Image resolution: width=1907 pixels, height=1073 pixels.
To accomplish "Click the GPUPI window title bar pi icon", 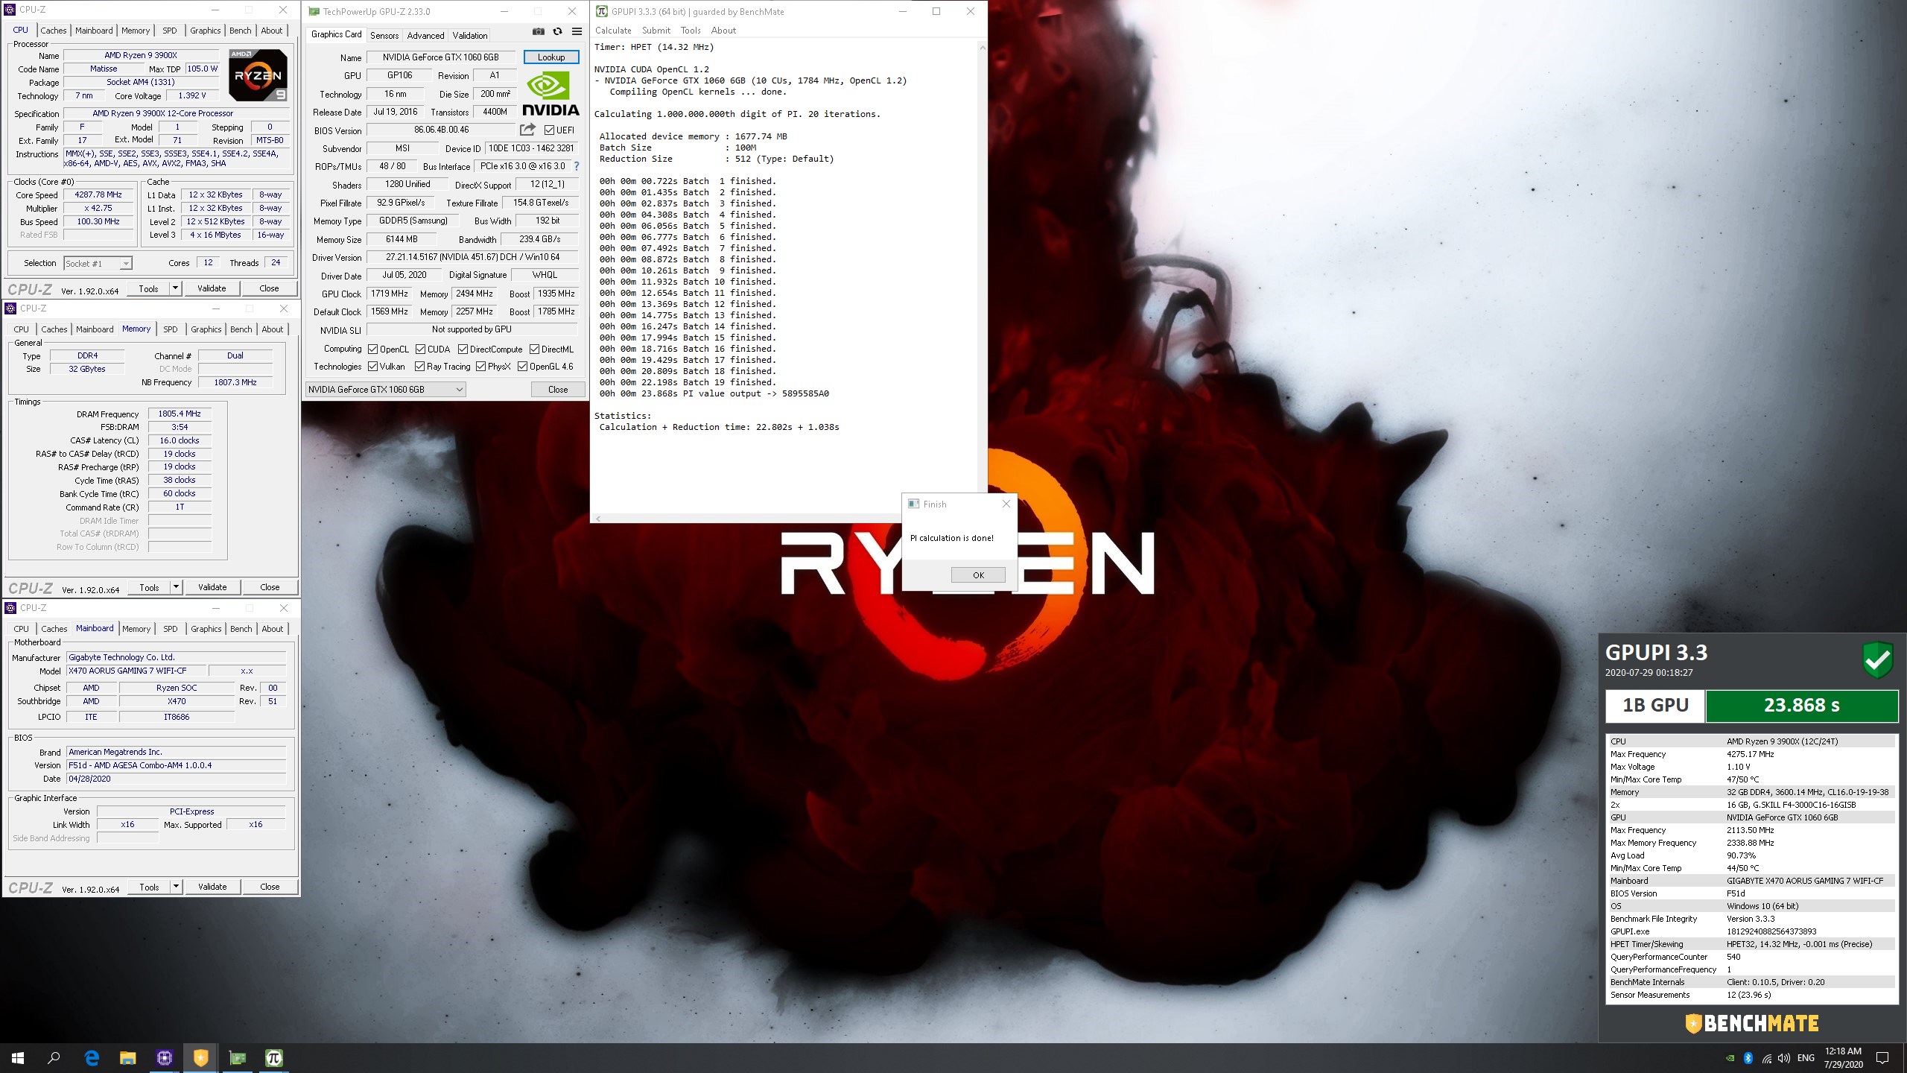I will [x=601, y=11].
